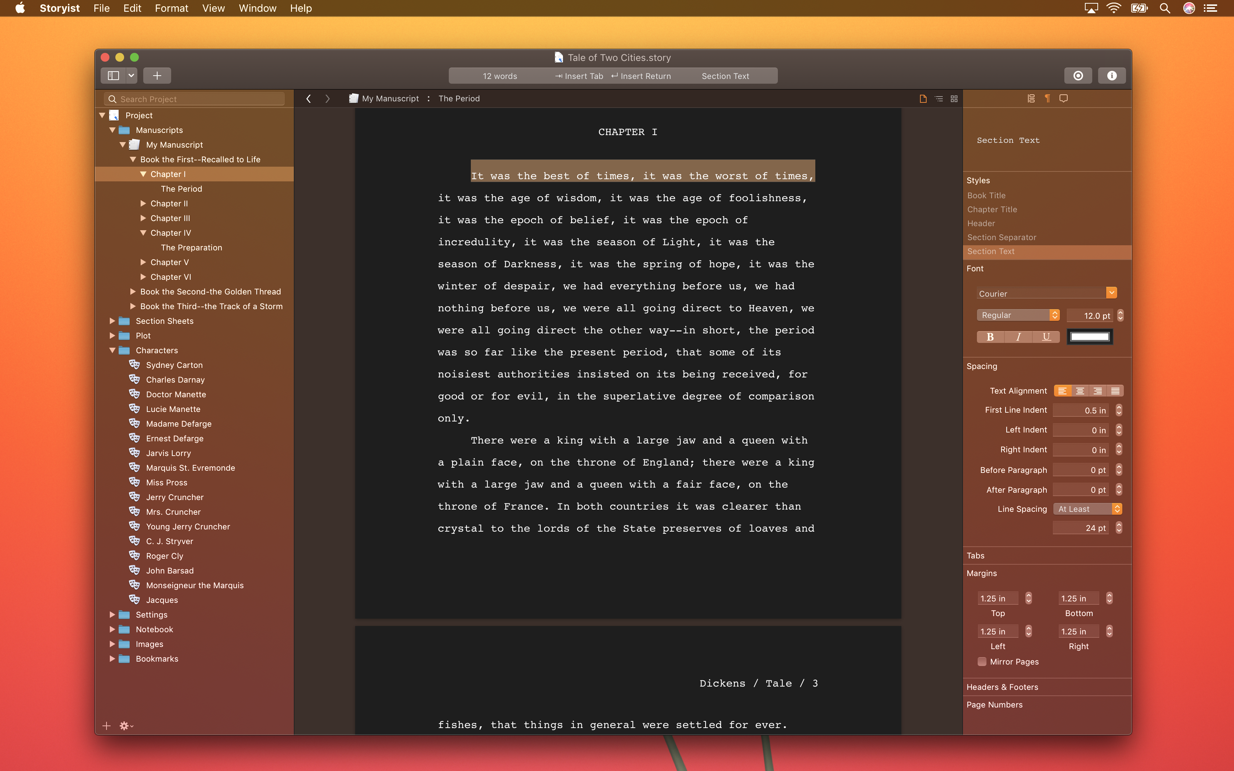Open the sidebar view options dropdown arrow
The height and width of the screenshot is (771, 1234).
point(131,76)
